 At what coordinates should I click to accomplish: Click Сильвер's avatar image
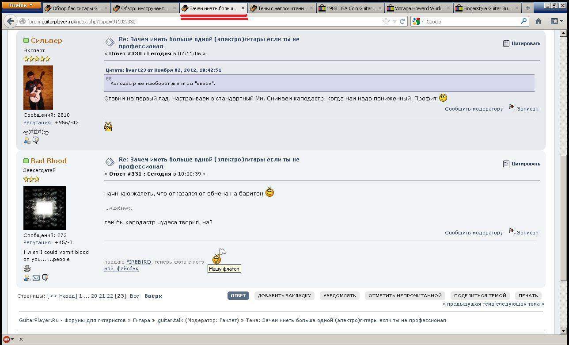[x=38, y=88]
